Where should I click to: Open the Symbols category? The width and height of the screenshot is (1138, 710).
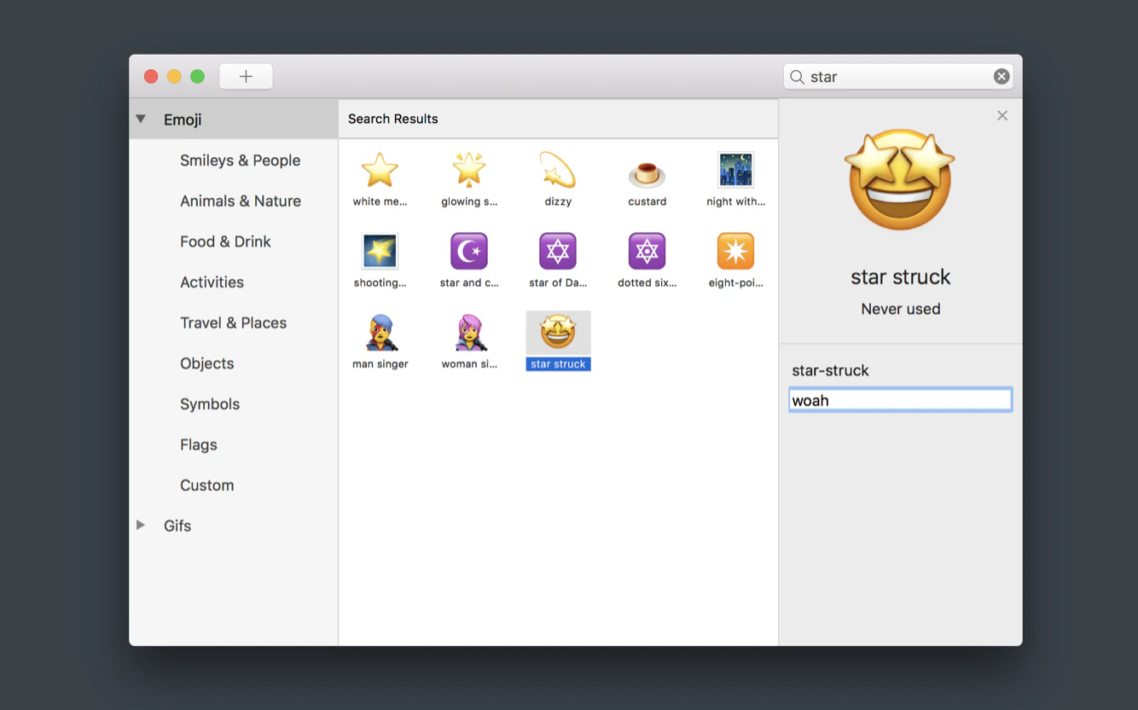click(210, 404)
